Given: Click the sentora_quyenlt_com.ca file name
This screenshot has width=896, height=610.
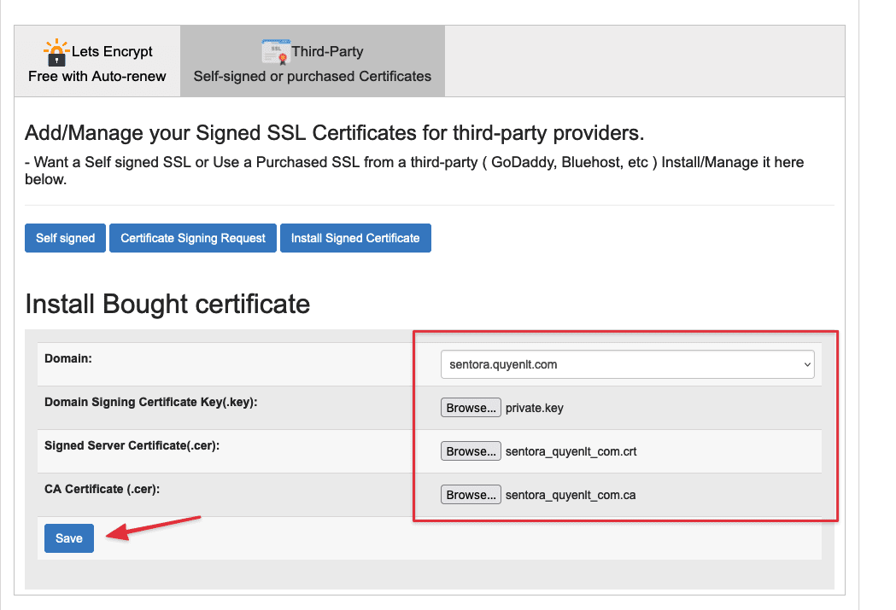Looking at the screenshot, I should pos(571,495).
